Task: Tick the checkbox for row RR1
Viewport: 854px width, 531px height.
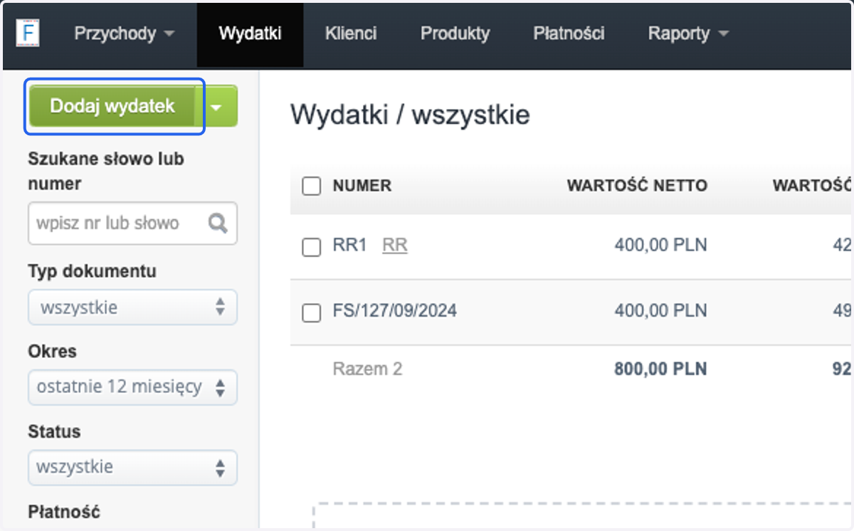Action: pyautogui.click(x=311, y=247)
